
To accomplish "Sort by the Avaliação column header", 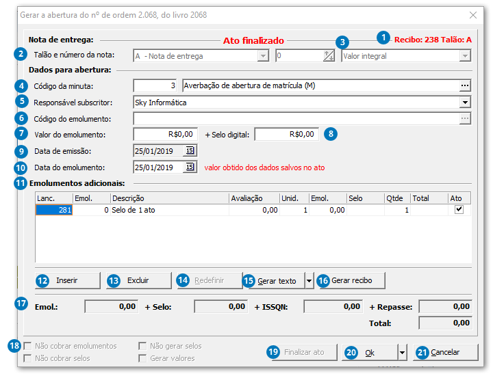I will pyautogui.click(x=254, y=198).
